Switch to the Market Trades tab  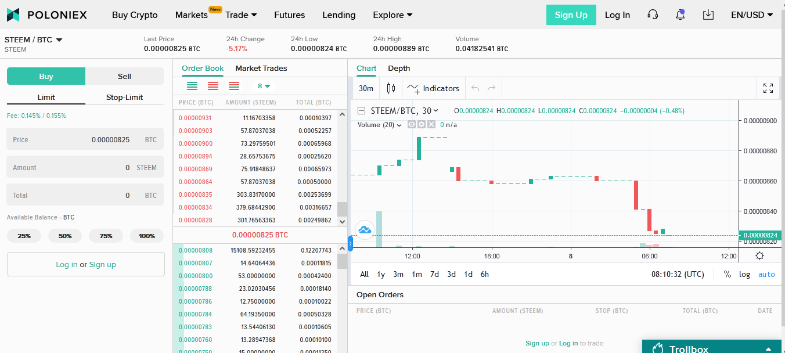pos(261,68)
